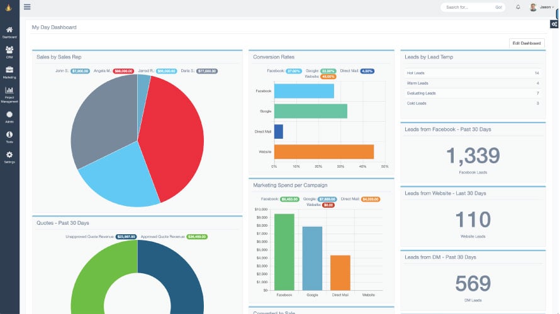Click the flame app logo

click(x=9, y=7)
